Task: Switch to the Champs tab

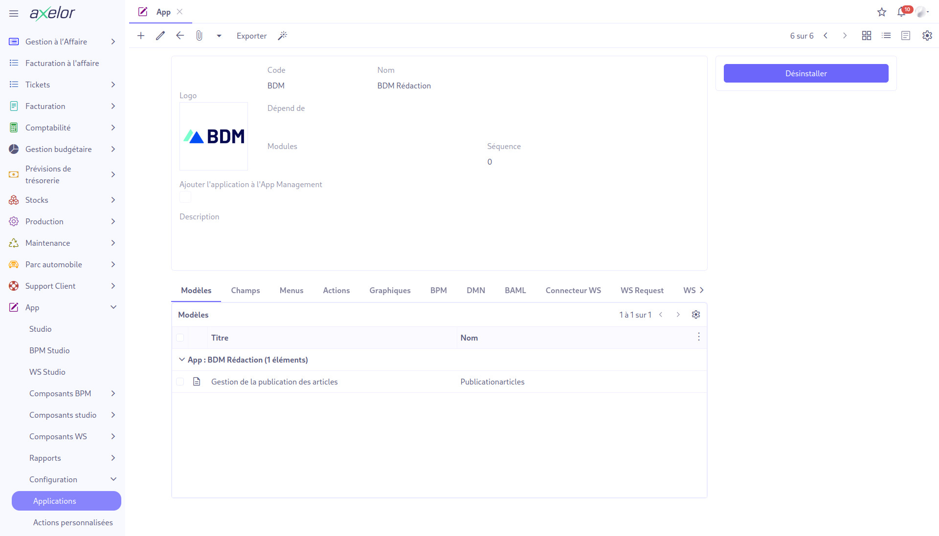Action: point(246,290)
